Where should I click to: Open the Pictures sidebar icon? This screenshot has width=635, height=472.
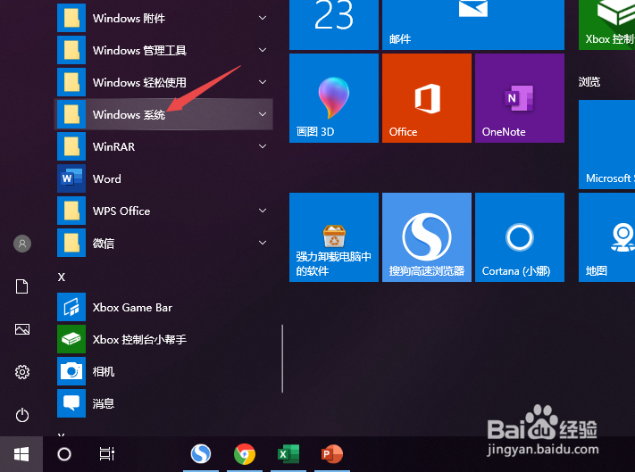[x=21, y=329]
